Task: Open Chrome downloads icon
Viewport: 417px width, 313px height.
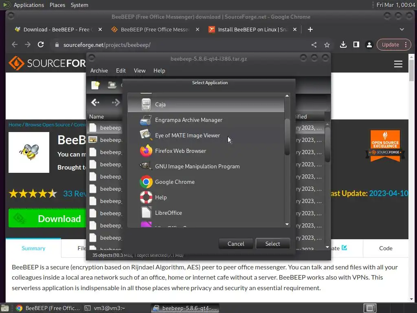Action: point(343,45)
